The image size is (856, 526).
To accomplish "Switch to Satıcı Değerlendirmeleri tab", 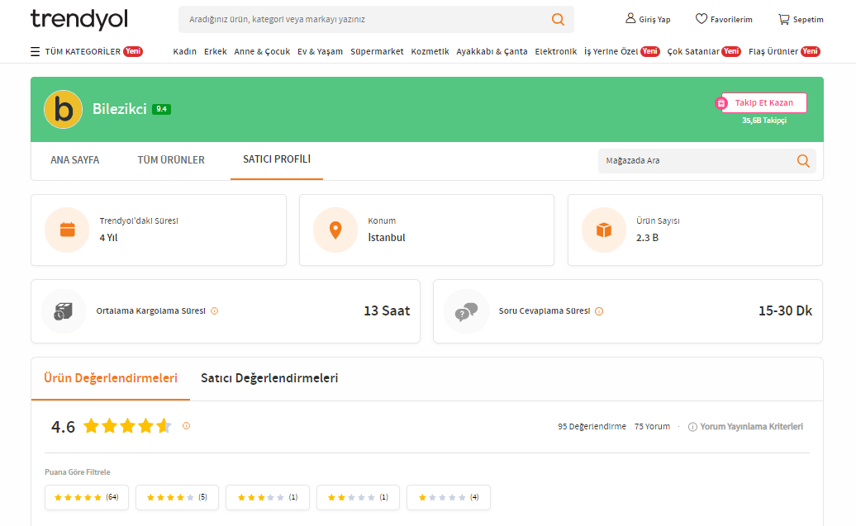I will click(269, 378).
